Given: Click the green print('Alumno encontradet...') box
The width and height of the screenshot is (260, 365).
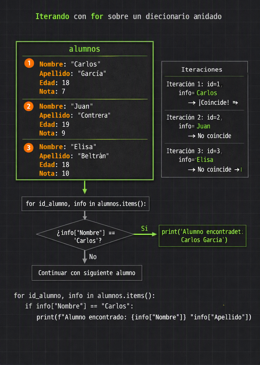Looking at the screenshot, I should click(x=203, y=236).
